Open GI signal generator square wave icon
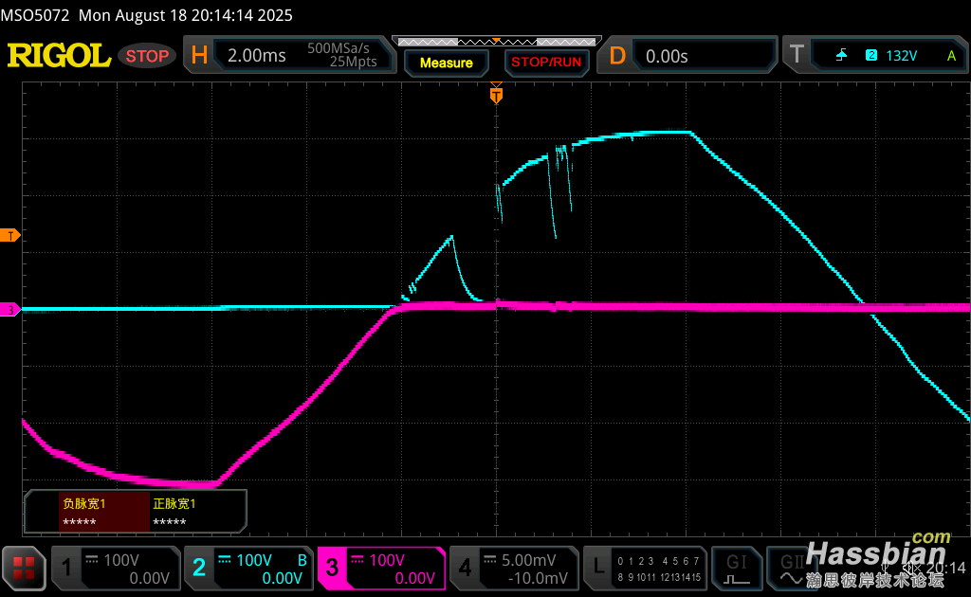The height and width of the screenshot is (597, 971). 737,568
